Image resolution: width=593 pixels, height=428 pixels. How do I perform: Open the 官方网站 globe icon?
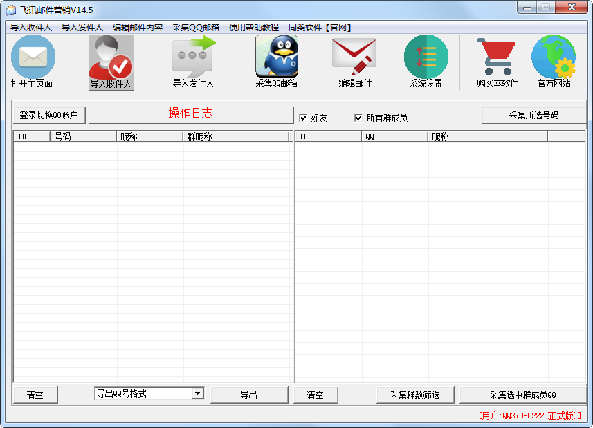(x=554, y=57)
